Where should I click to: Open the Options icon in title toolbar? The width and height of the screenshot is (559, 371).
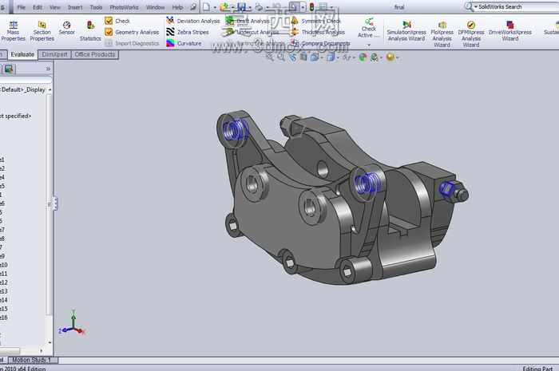[323, 6]
